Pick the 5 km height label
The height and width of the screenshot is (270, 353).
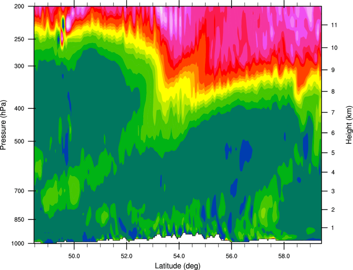(333, 153)
